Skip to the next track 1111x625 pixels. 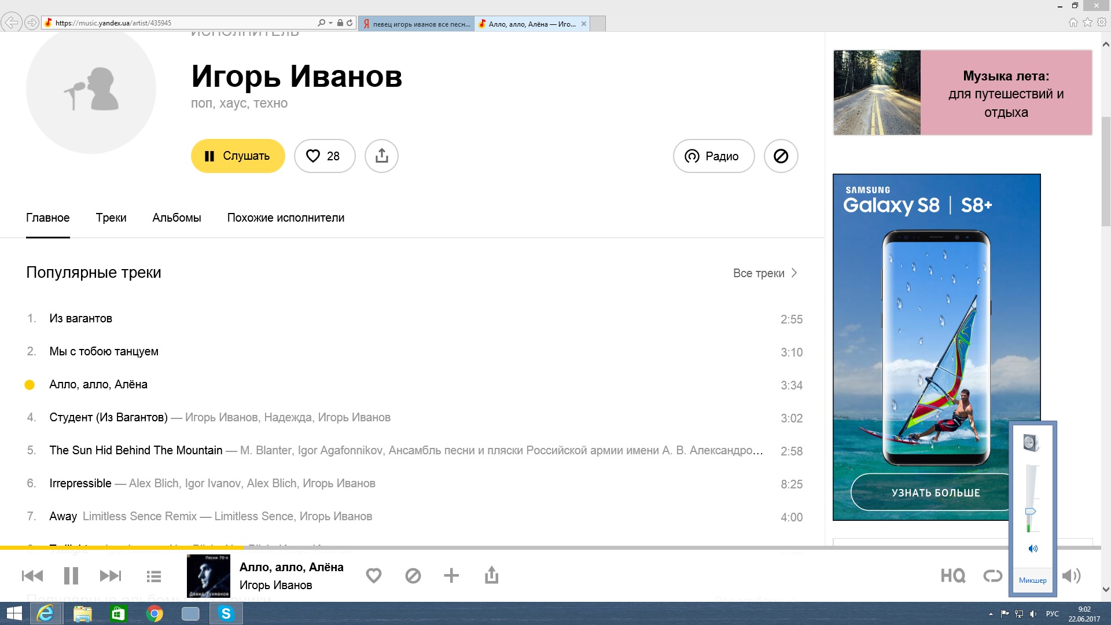coord(111,576)
